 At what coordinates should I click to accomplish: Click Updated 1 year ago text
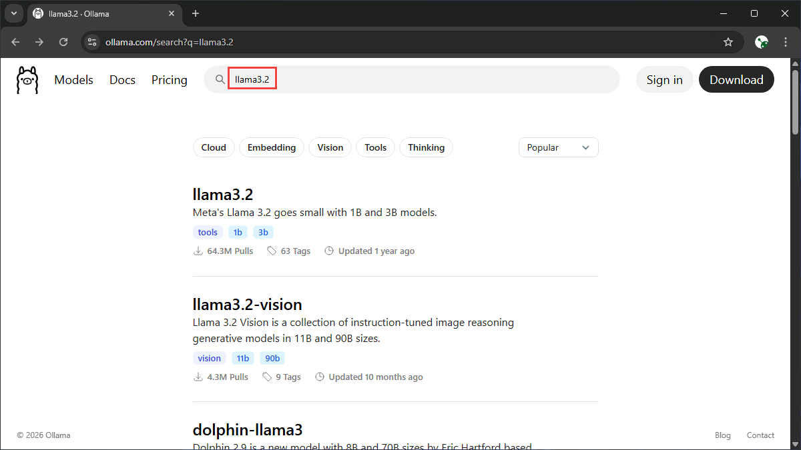click(376, 251)
